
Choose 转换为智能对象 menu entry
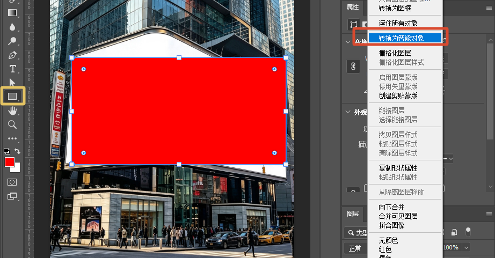pyautogui.click(x=405, y=38)
